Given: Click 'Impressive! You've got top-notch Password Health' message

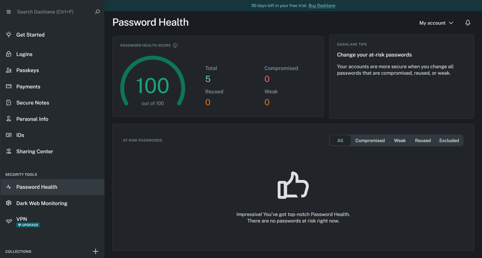Looking at the screenshot, I should [x=293, y=214].
